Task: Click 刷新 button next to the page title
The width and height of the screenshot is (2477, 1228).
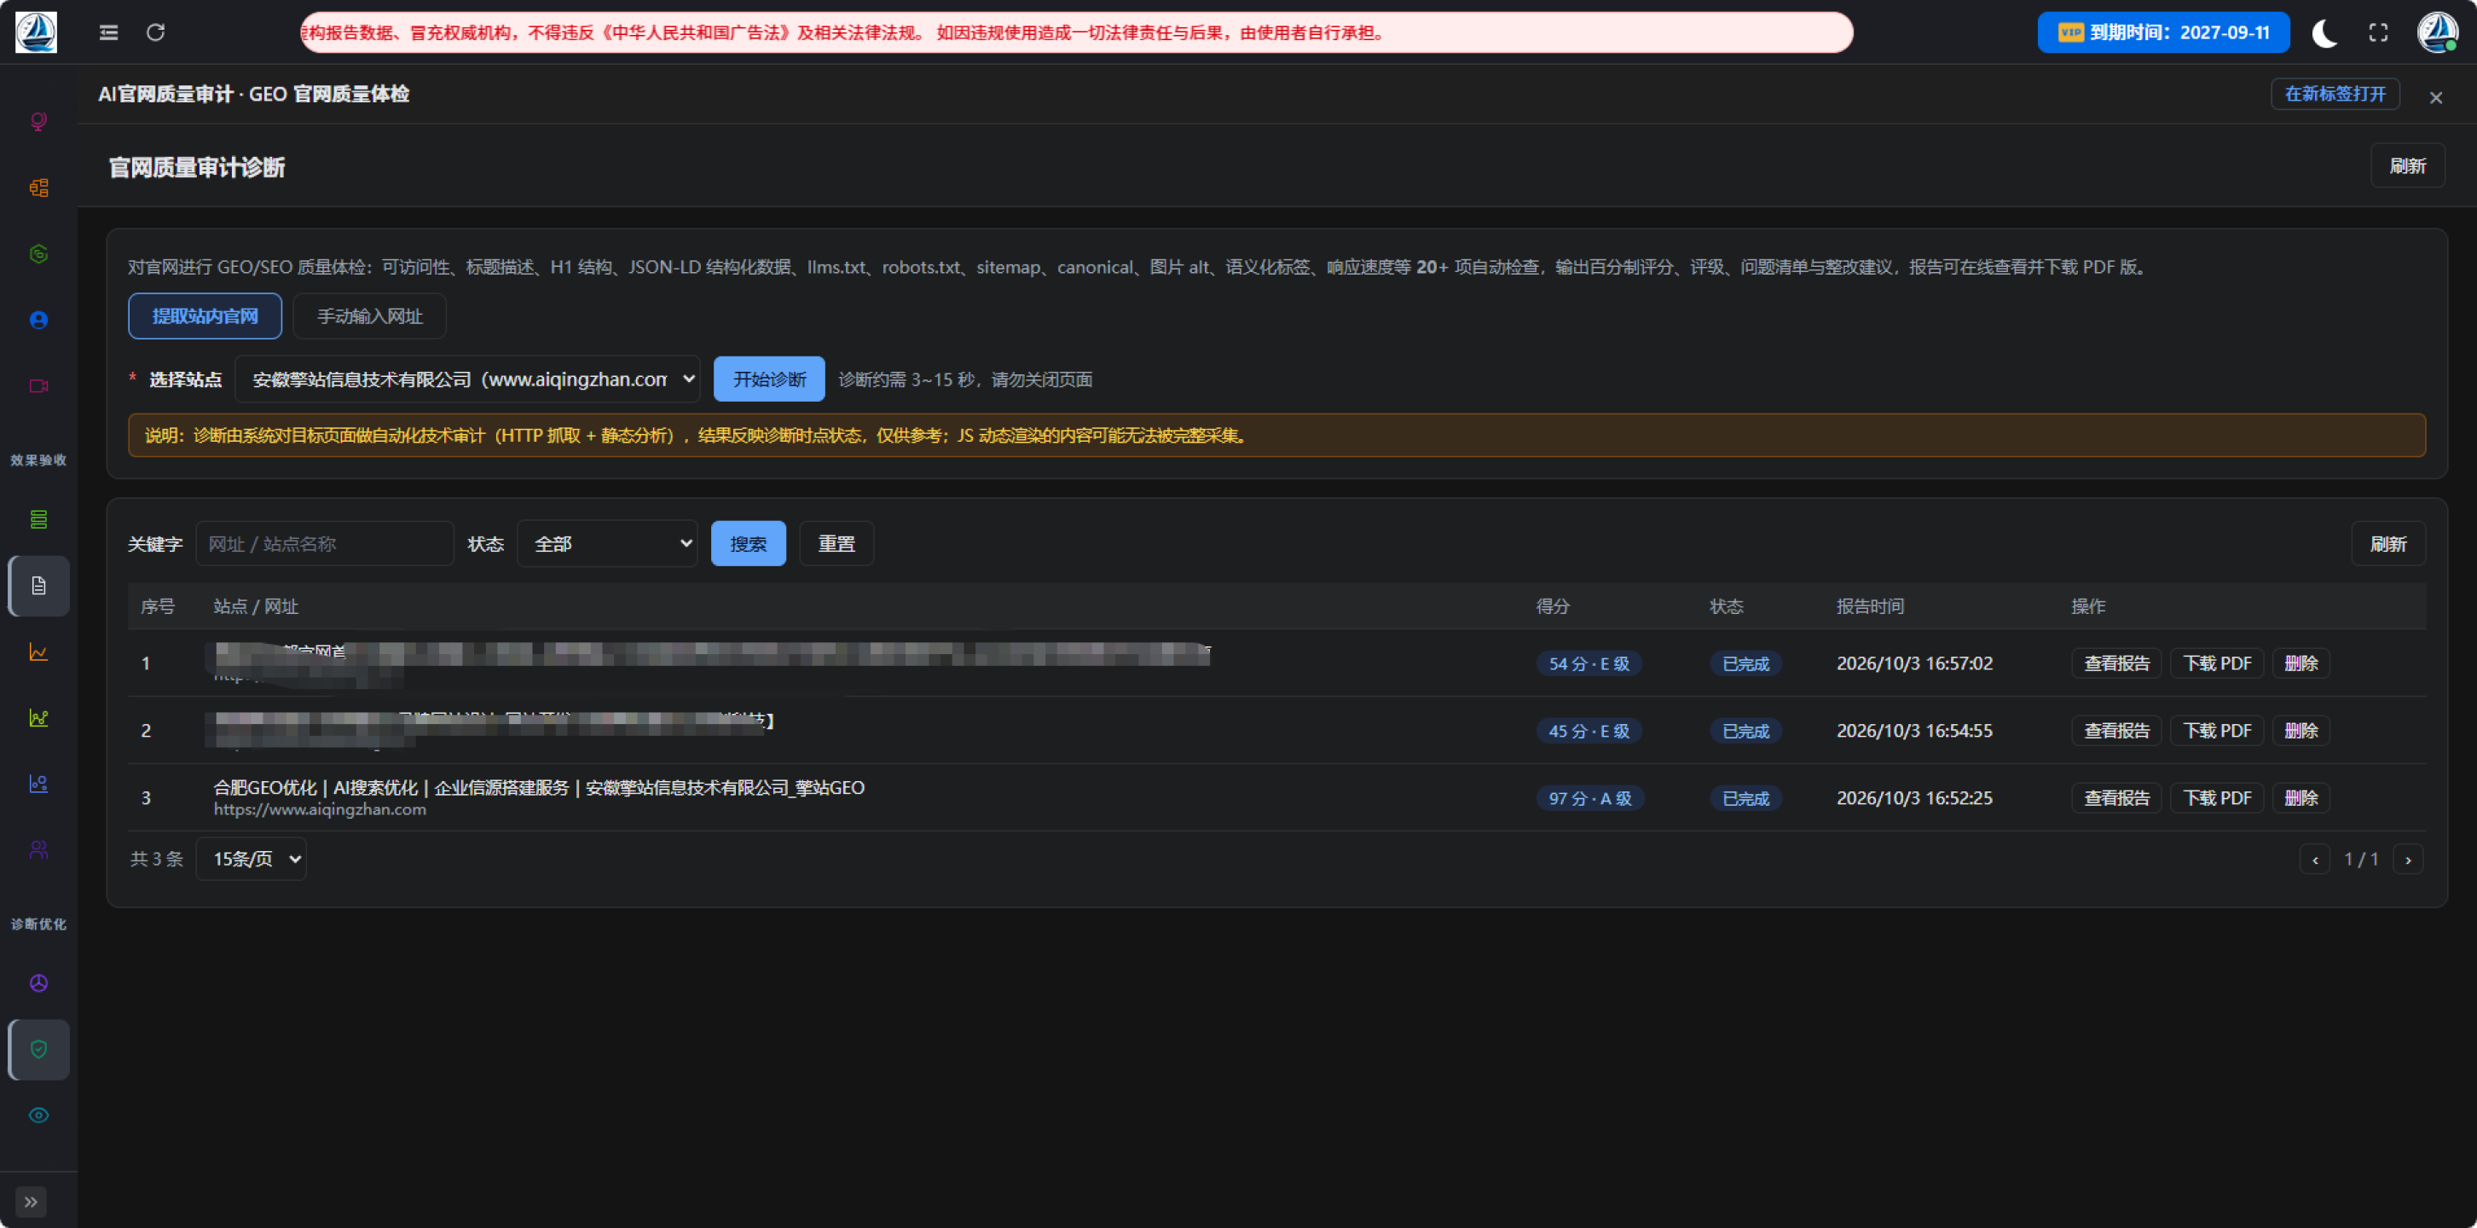Action: (2408, 165)
